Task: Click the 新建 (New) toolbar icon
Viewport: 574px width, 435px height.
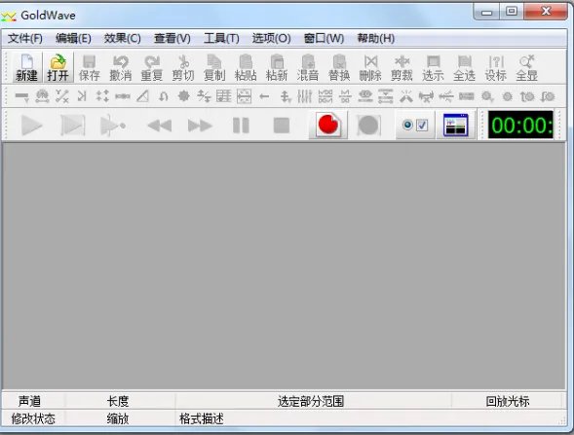Action: pyautogui.click(x=26, y=67)
